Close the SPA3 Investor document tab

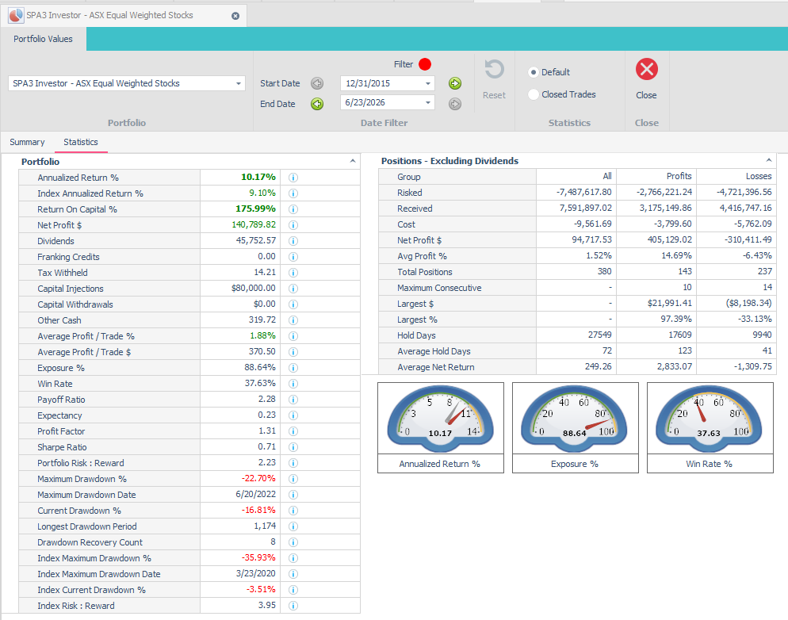pos(235,16)
